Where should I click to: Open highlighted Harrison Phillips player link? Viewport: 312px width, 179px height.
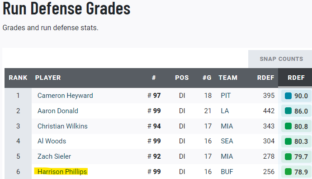(62, 172)
